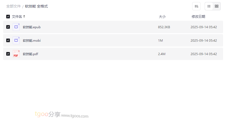Open the 软技能.mobi file name
Screen dimensions: 227x133
tap(32, 40)
